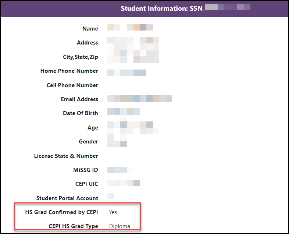Viewport: 289px width, 234px height.
Task: Click the Home Phone Number label
Action: point(69,71)
